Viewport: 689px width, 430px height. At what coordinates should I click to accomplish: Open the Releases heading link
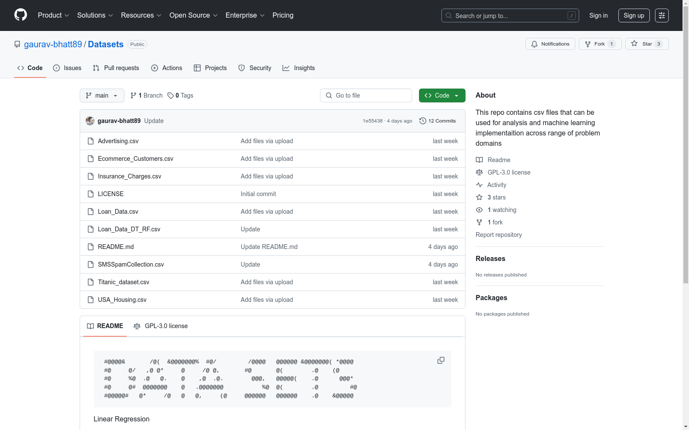(490, 258)
